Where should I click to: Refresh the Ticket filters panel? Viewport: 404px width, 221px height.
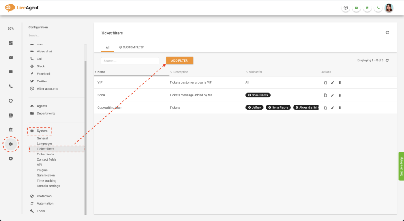387,33
